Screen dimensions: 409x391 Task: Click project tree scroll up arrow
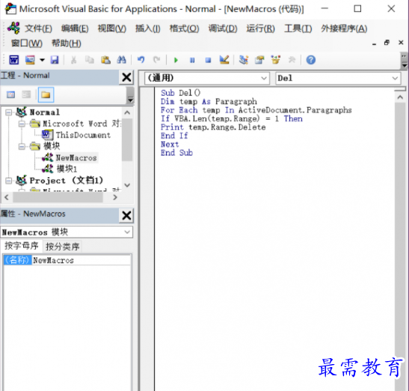coord(127,113)
